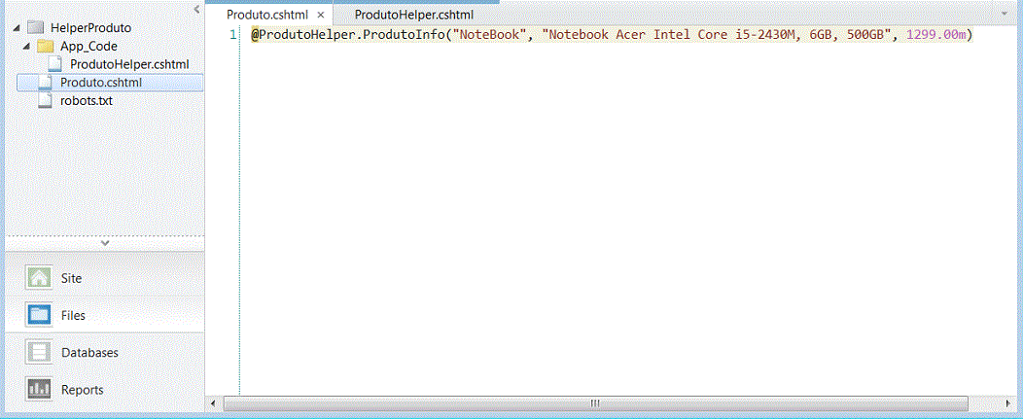Image resolution: width=1023 pixels, height=419 pixels.
Task: Go to the Site workspace label
Action: (x=72, y=278)
